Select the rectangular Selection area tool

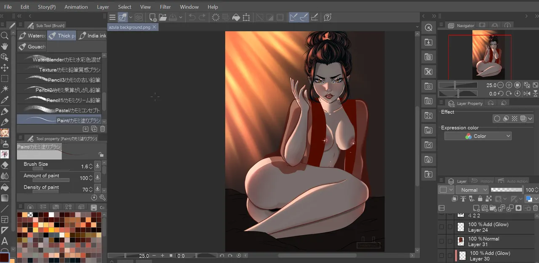(x=5, y=78)
